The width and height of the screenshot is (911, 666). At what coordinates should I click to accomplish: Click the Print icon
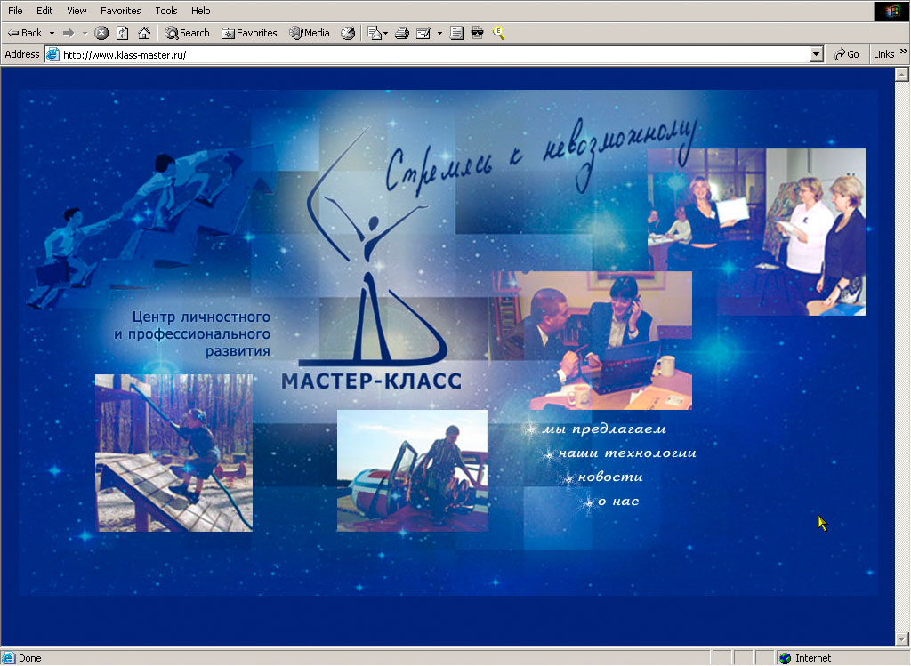pos(401,33)
